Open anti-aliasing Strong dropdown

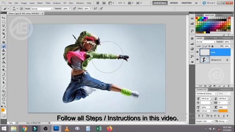223,121
